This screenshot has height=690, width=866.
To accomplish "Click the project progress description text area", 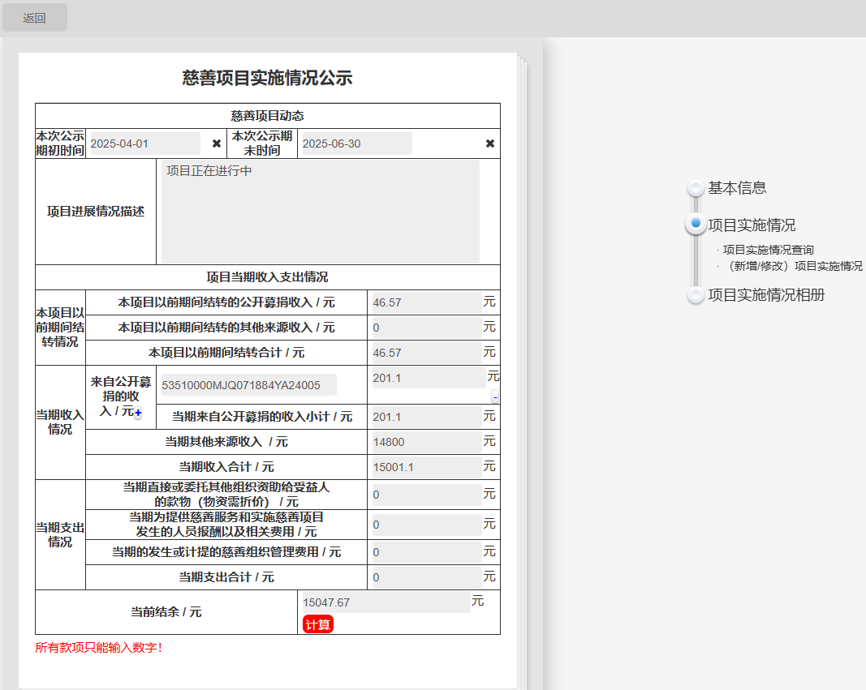I will pyautogui.click(x=320, y=211).
